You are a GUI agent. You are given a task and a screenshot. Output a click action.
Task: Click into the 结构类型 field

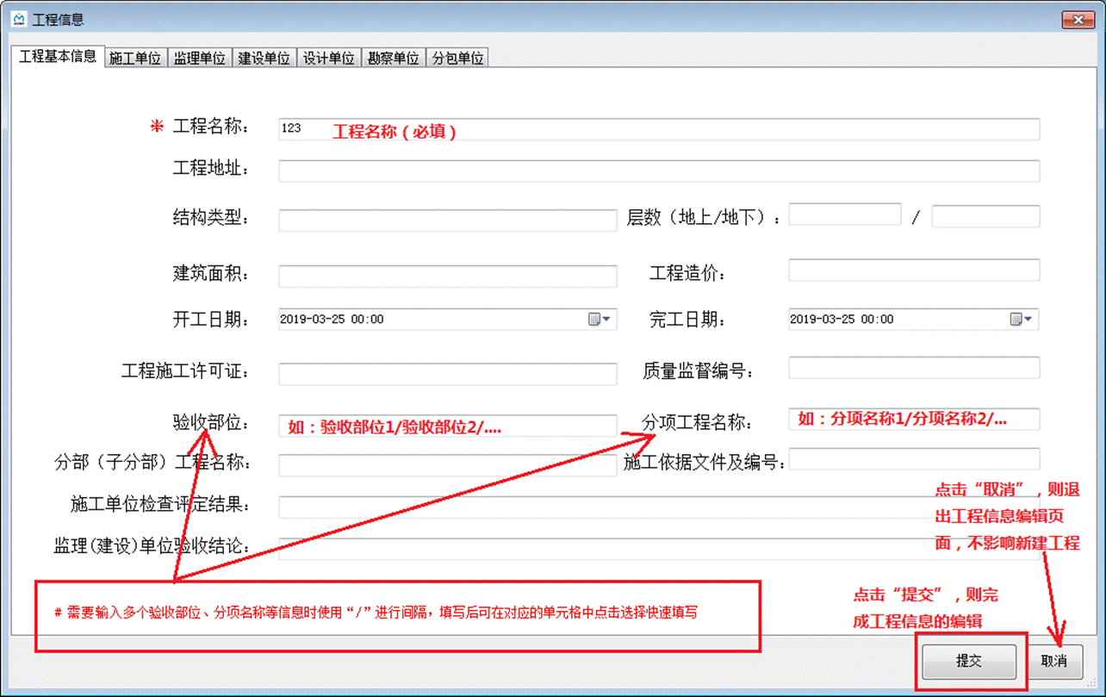[x=448, y=220]
